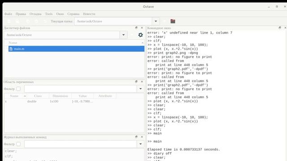This screenshot has width=287, height=161.
Task: Open the Окно menu
Action: tap(60, 14)
